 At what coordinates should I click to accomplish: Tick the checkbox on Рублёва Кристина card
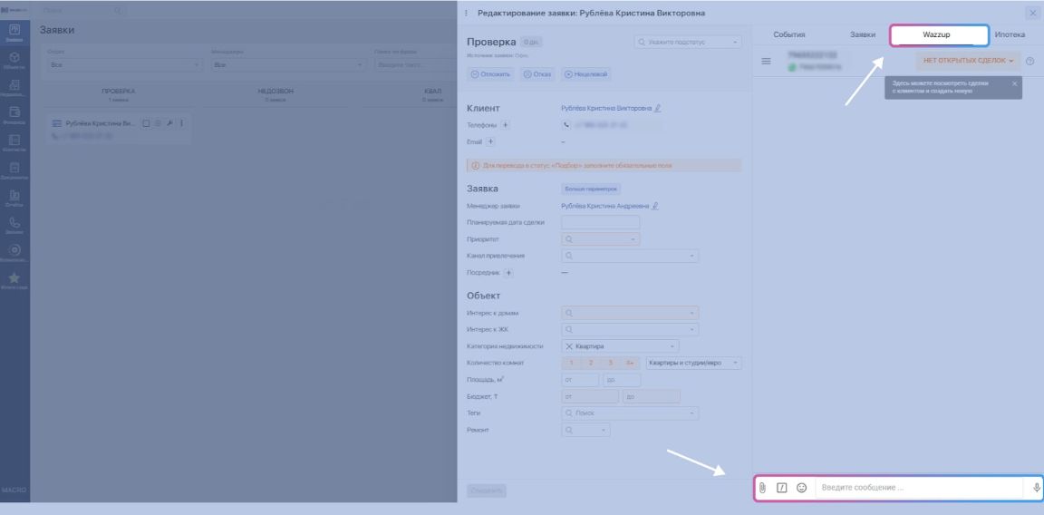pyautogui.click(x=147, y=123)
